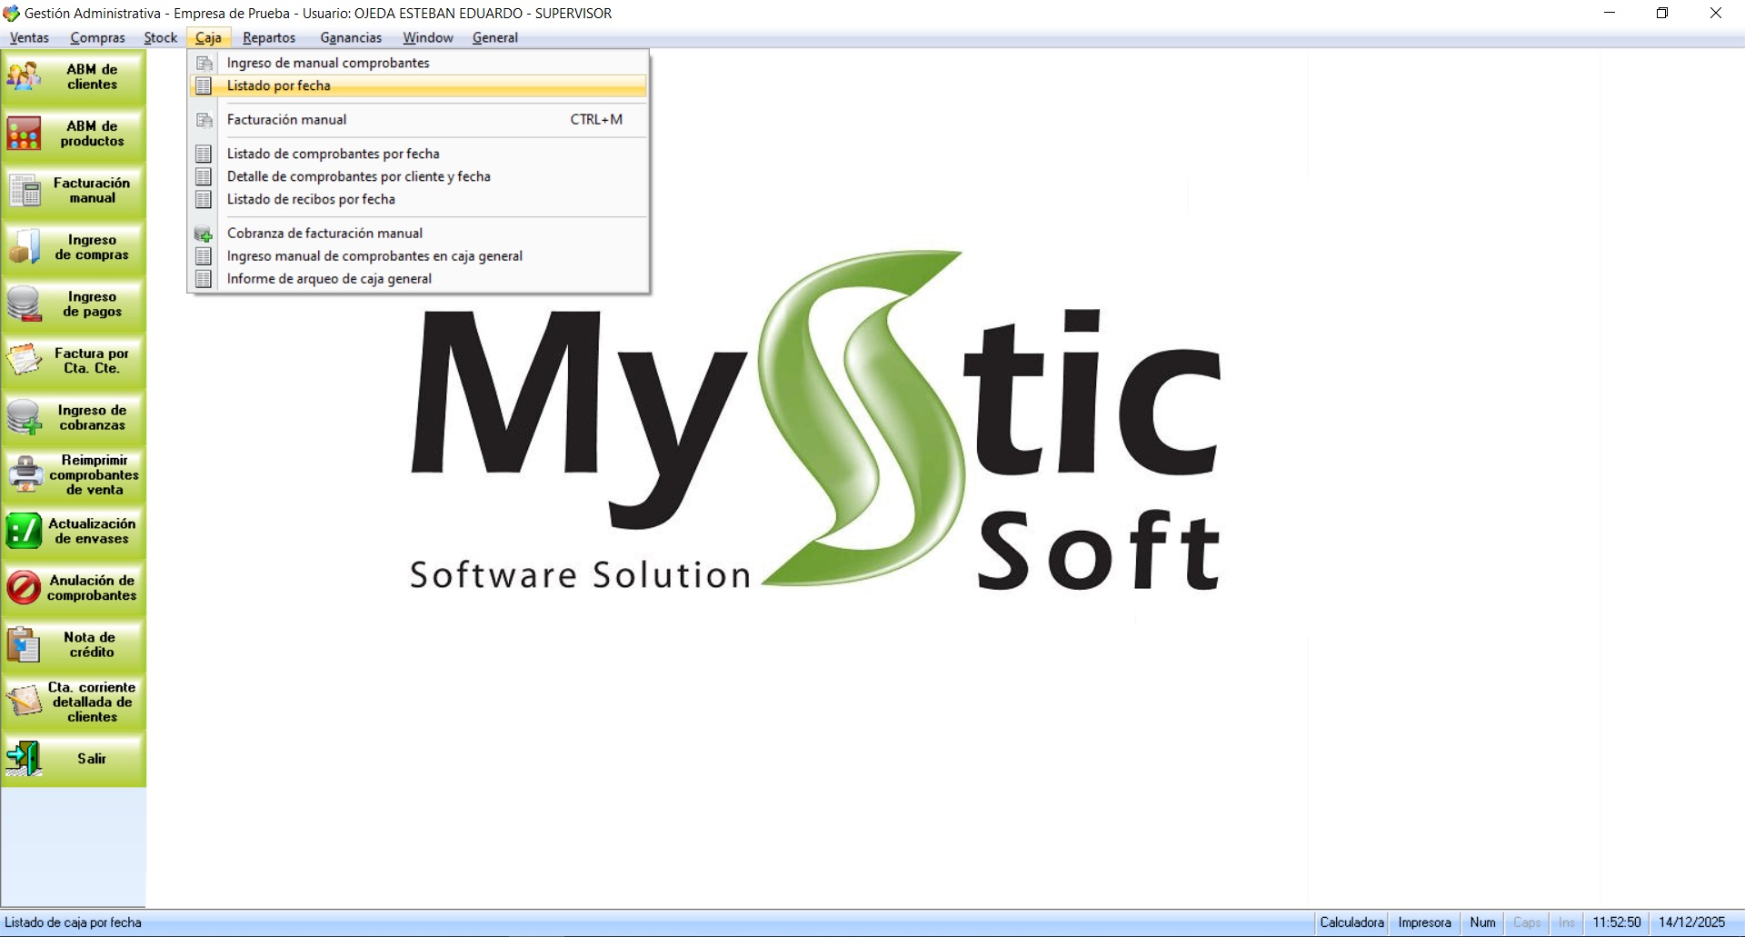Expand the General menu
Viewport: 1745px width, 937px height.
tap(494, 37)
